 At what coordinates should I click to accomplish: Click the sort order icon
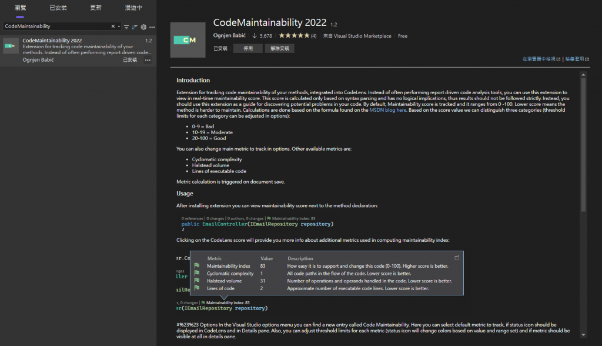pyautogui.click(x=135, y=27)
